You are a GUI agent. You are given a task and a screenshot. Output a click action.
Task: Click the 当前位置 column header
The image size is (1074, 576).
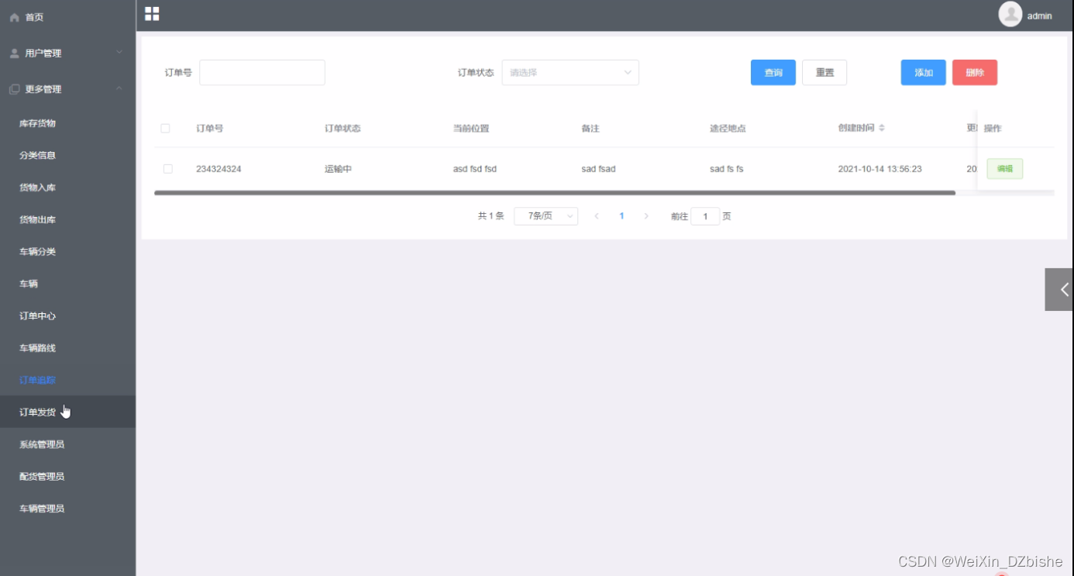coord(471,129)
